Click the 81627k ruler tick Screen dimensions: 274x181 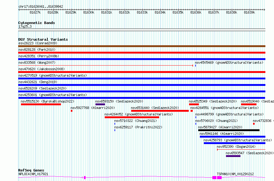(x=35, y=12)
